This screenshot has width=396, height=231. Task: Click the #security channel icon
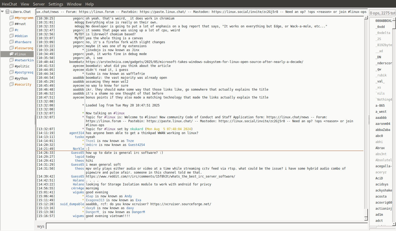point(12,84)
